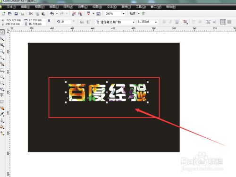Select the Basic Shapes tool
Image resolution: width=236 pixels, height=177 pixels.
click(x=2, y=89)
